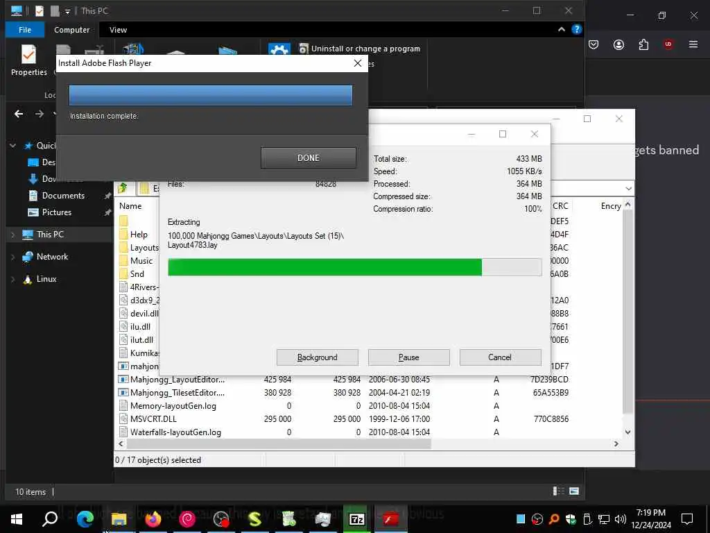Click the uBlock Origin extension icon
The image size is (710, 533).
[x=668, y=44]
